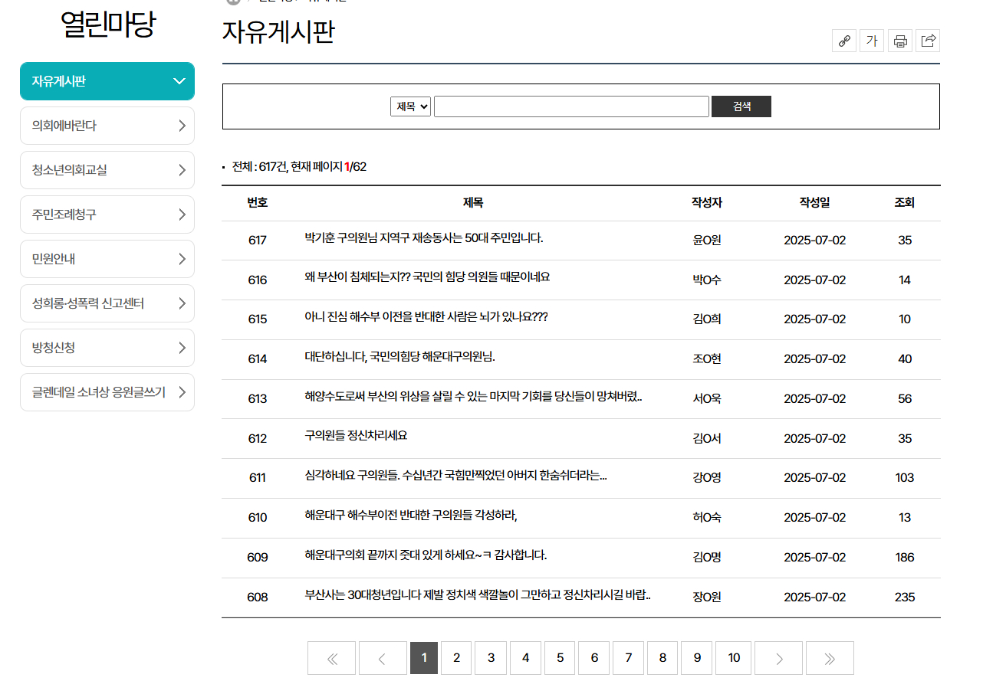The width and height of the screenshot is (983, 681).
Task: Go to page 5 in pagination
Action: (x=559, y=657)
